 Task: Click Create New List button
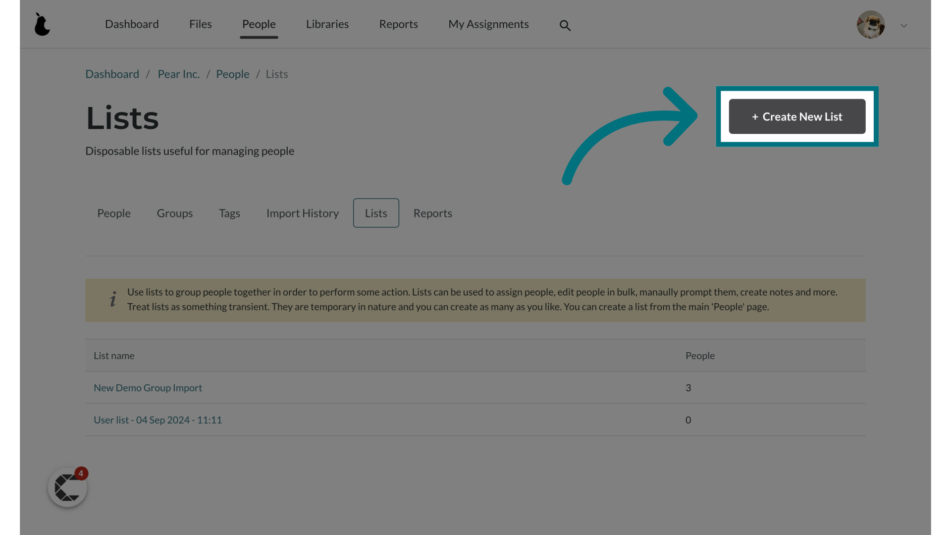click(797, 116)
